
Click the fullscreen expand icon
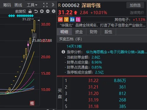click(x=45, y=5)
